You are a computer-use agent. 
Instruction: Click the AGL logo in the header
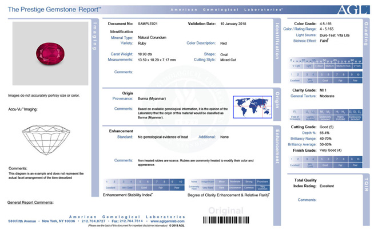(353, 10)
